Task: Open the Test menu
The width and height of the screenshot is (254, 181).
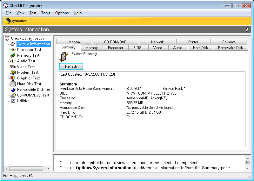Action: point(33,13)
